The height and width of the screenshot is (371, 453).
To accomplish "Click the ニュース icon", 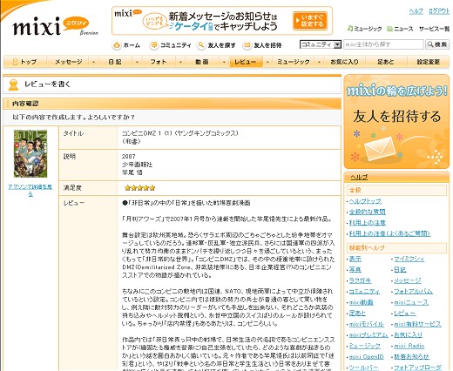I will pyautogui.click(x=389, y=29).
